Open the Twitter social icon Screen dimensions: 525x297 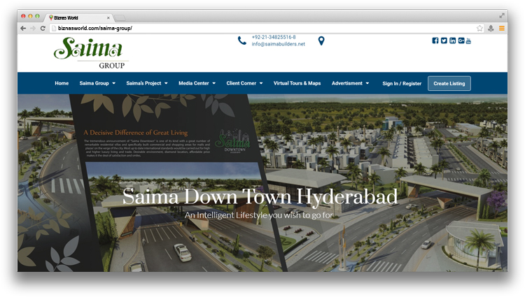pyautogui.click(x=444, y=41)
